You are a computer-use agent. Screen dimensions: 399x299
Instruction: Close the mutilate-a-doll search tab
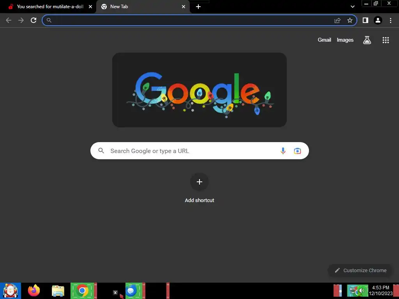click(90, 7)
